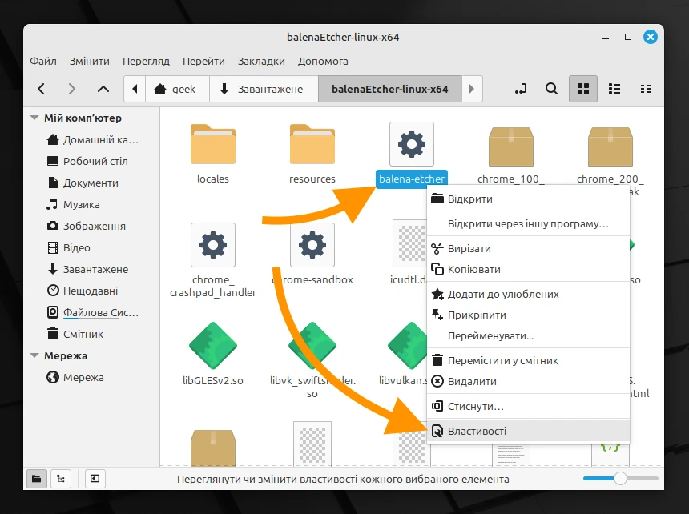
Task: Select the chrome_200_ package file icon
Action: [610, 147]
